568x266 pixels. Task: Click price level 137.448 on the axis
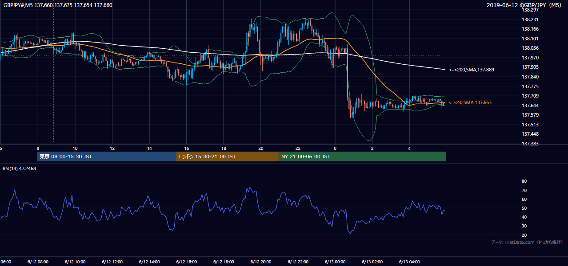[530, 134]
